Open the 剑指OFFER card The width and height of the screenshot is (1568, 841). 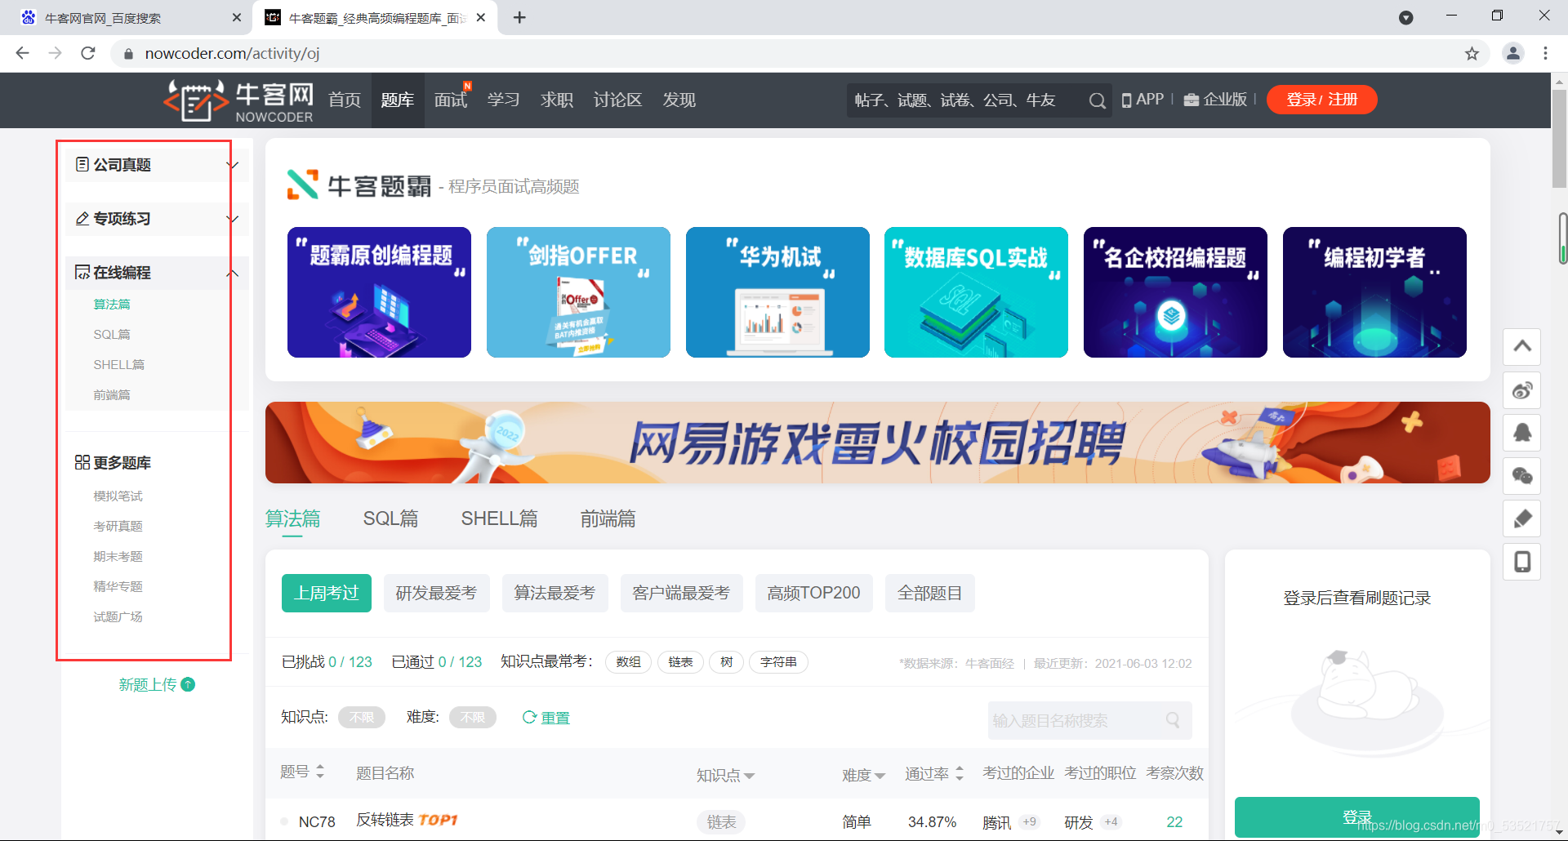tap(578, 292)
